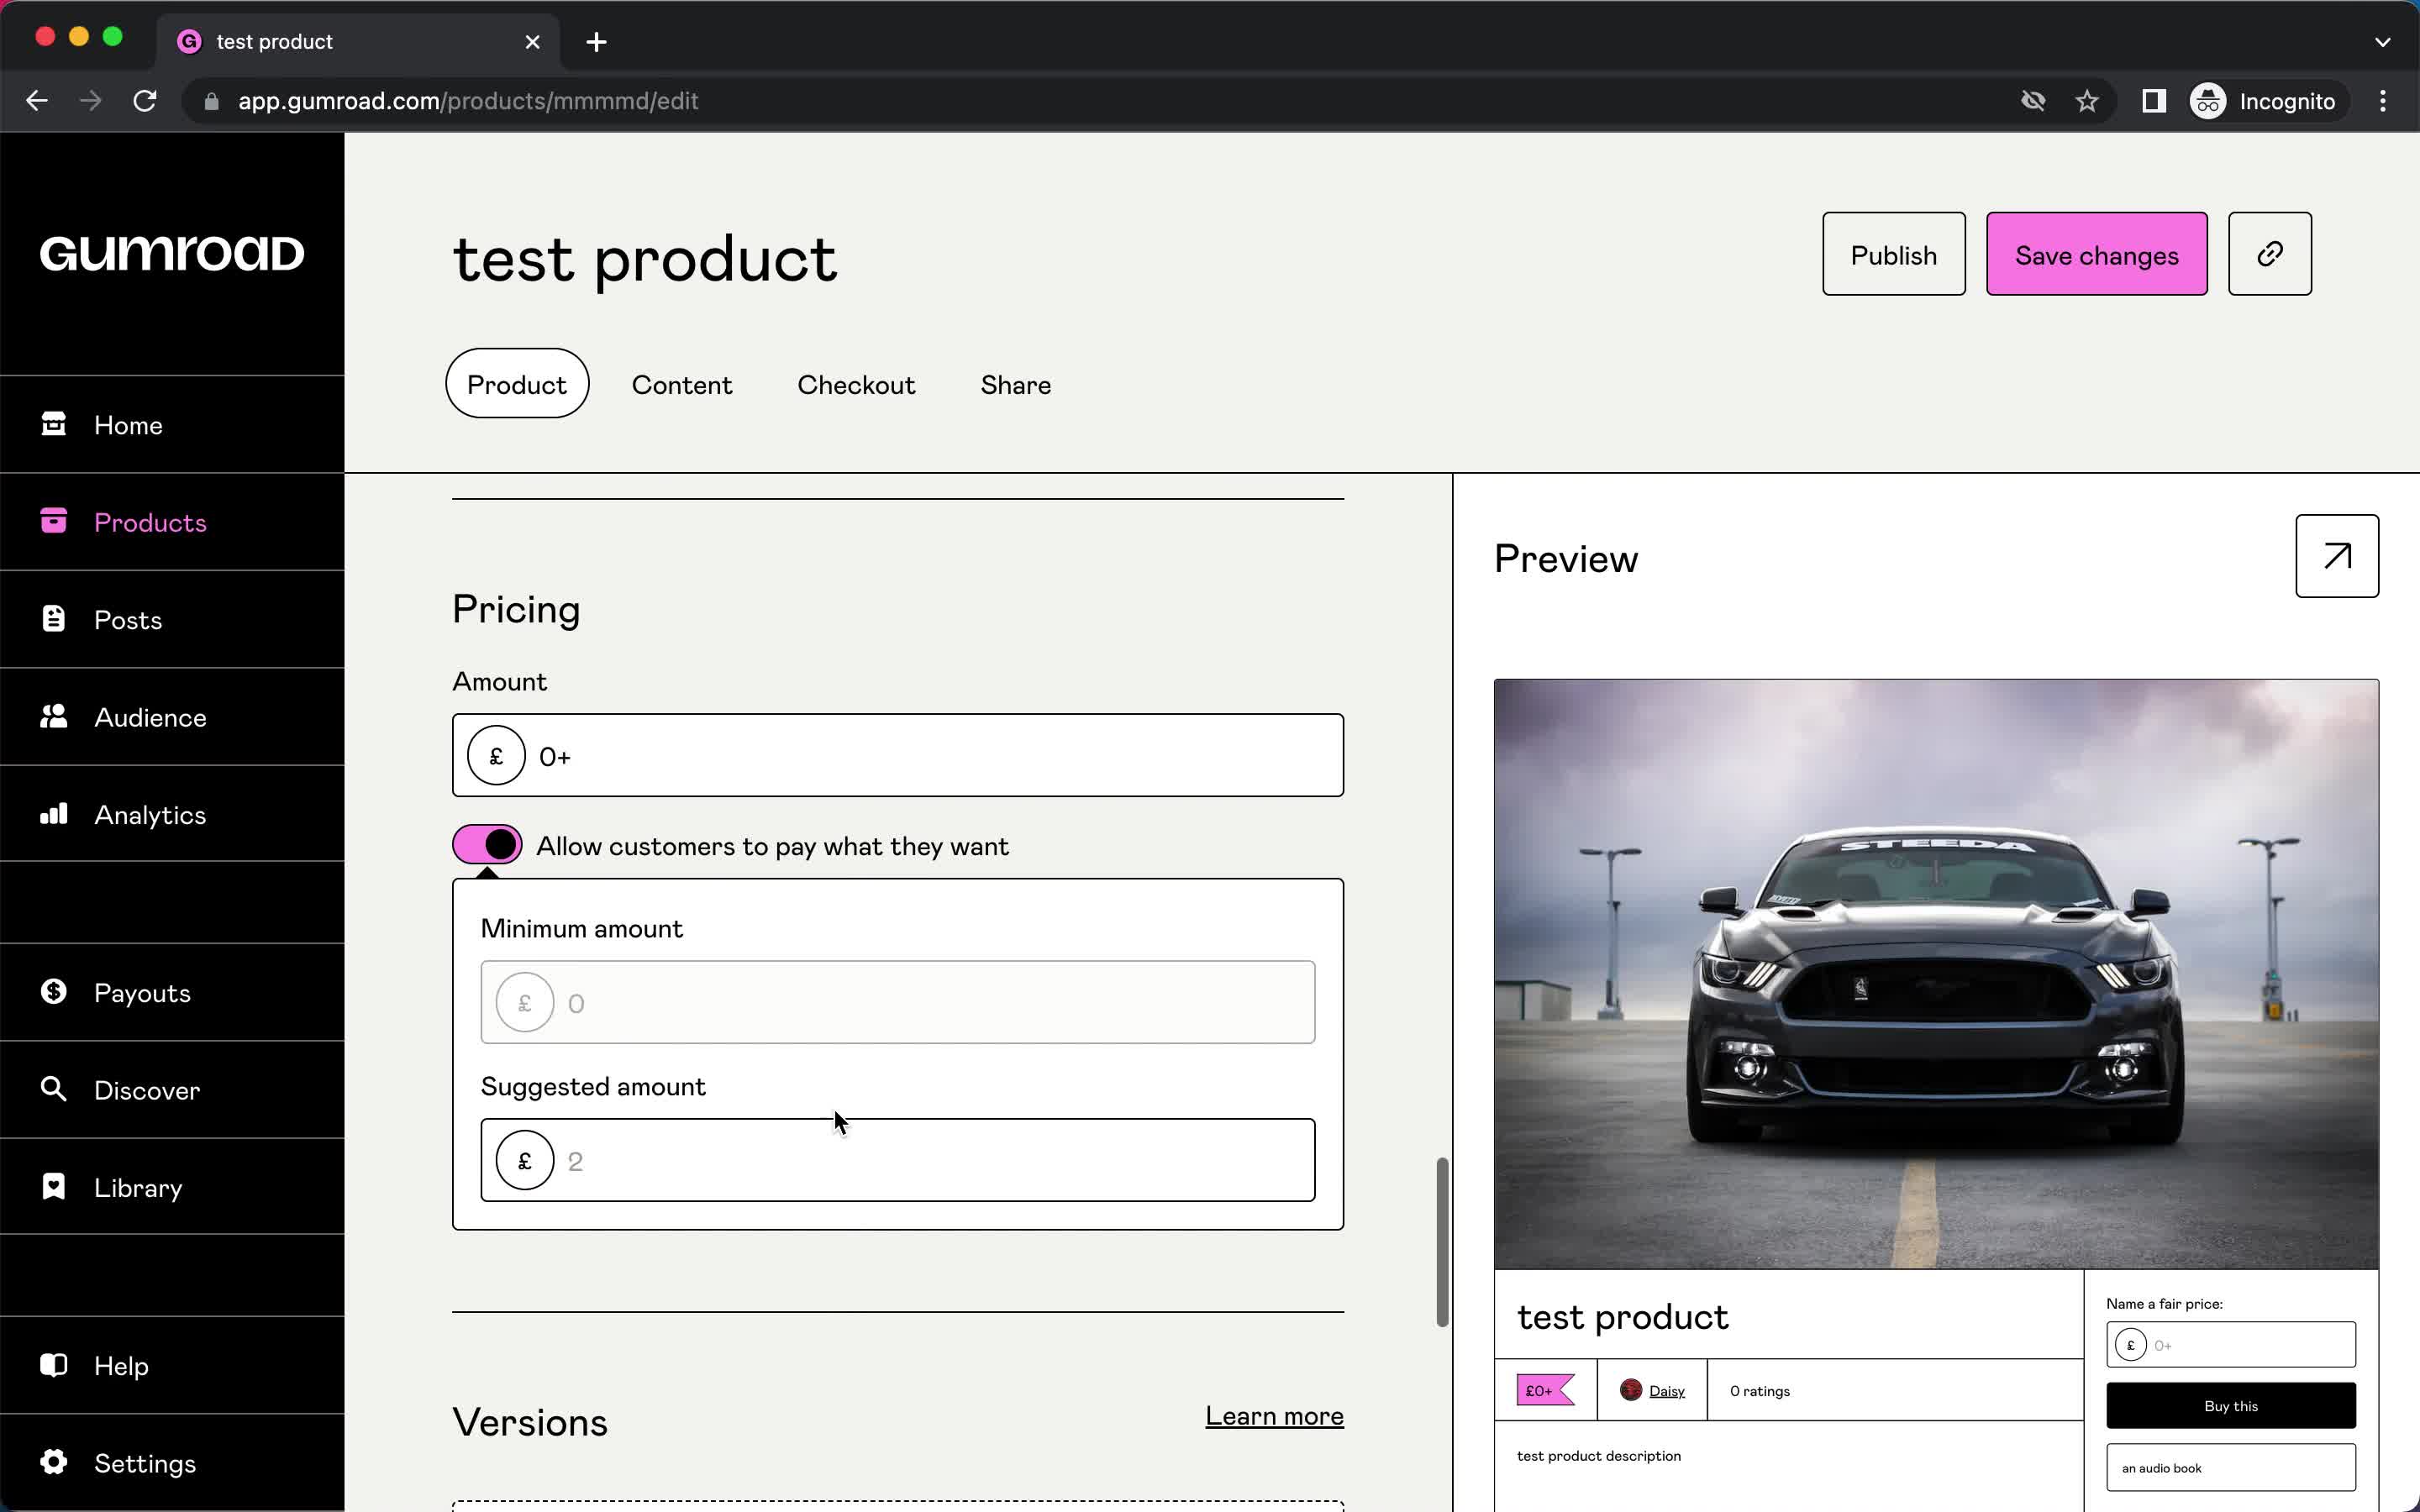Image resolution: width=2420 pixels, height=1512 pixels.
Task: Click 'test product description' text in preview
Action: (x=1598, y=1456)
